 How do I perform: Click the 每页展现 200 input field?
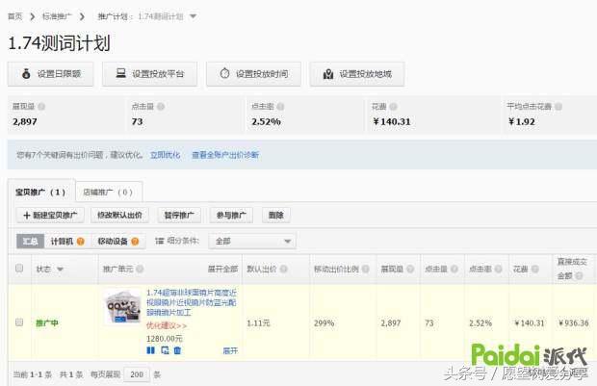137,374
